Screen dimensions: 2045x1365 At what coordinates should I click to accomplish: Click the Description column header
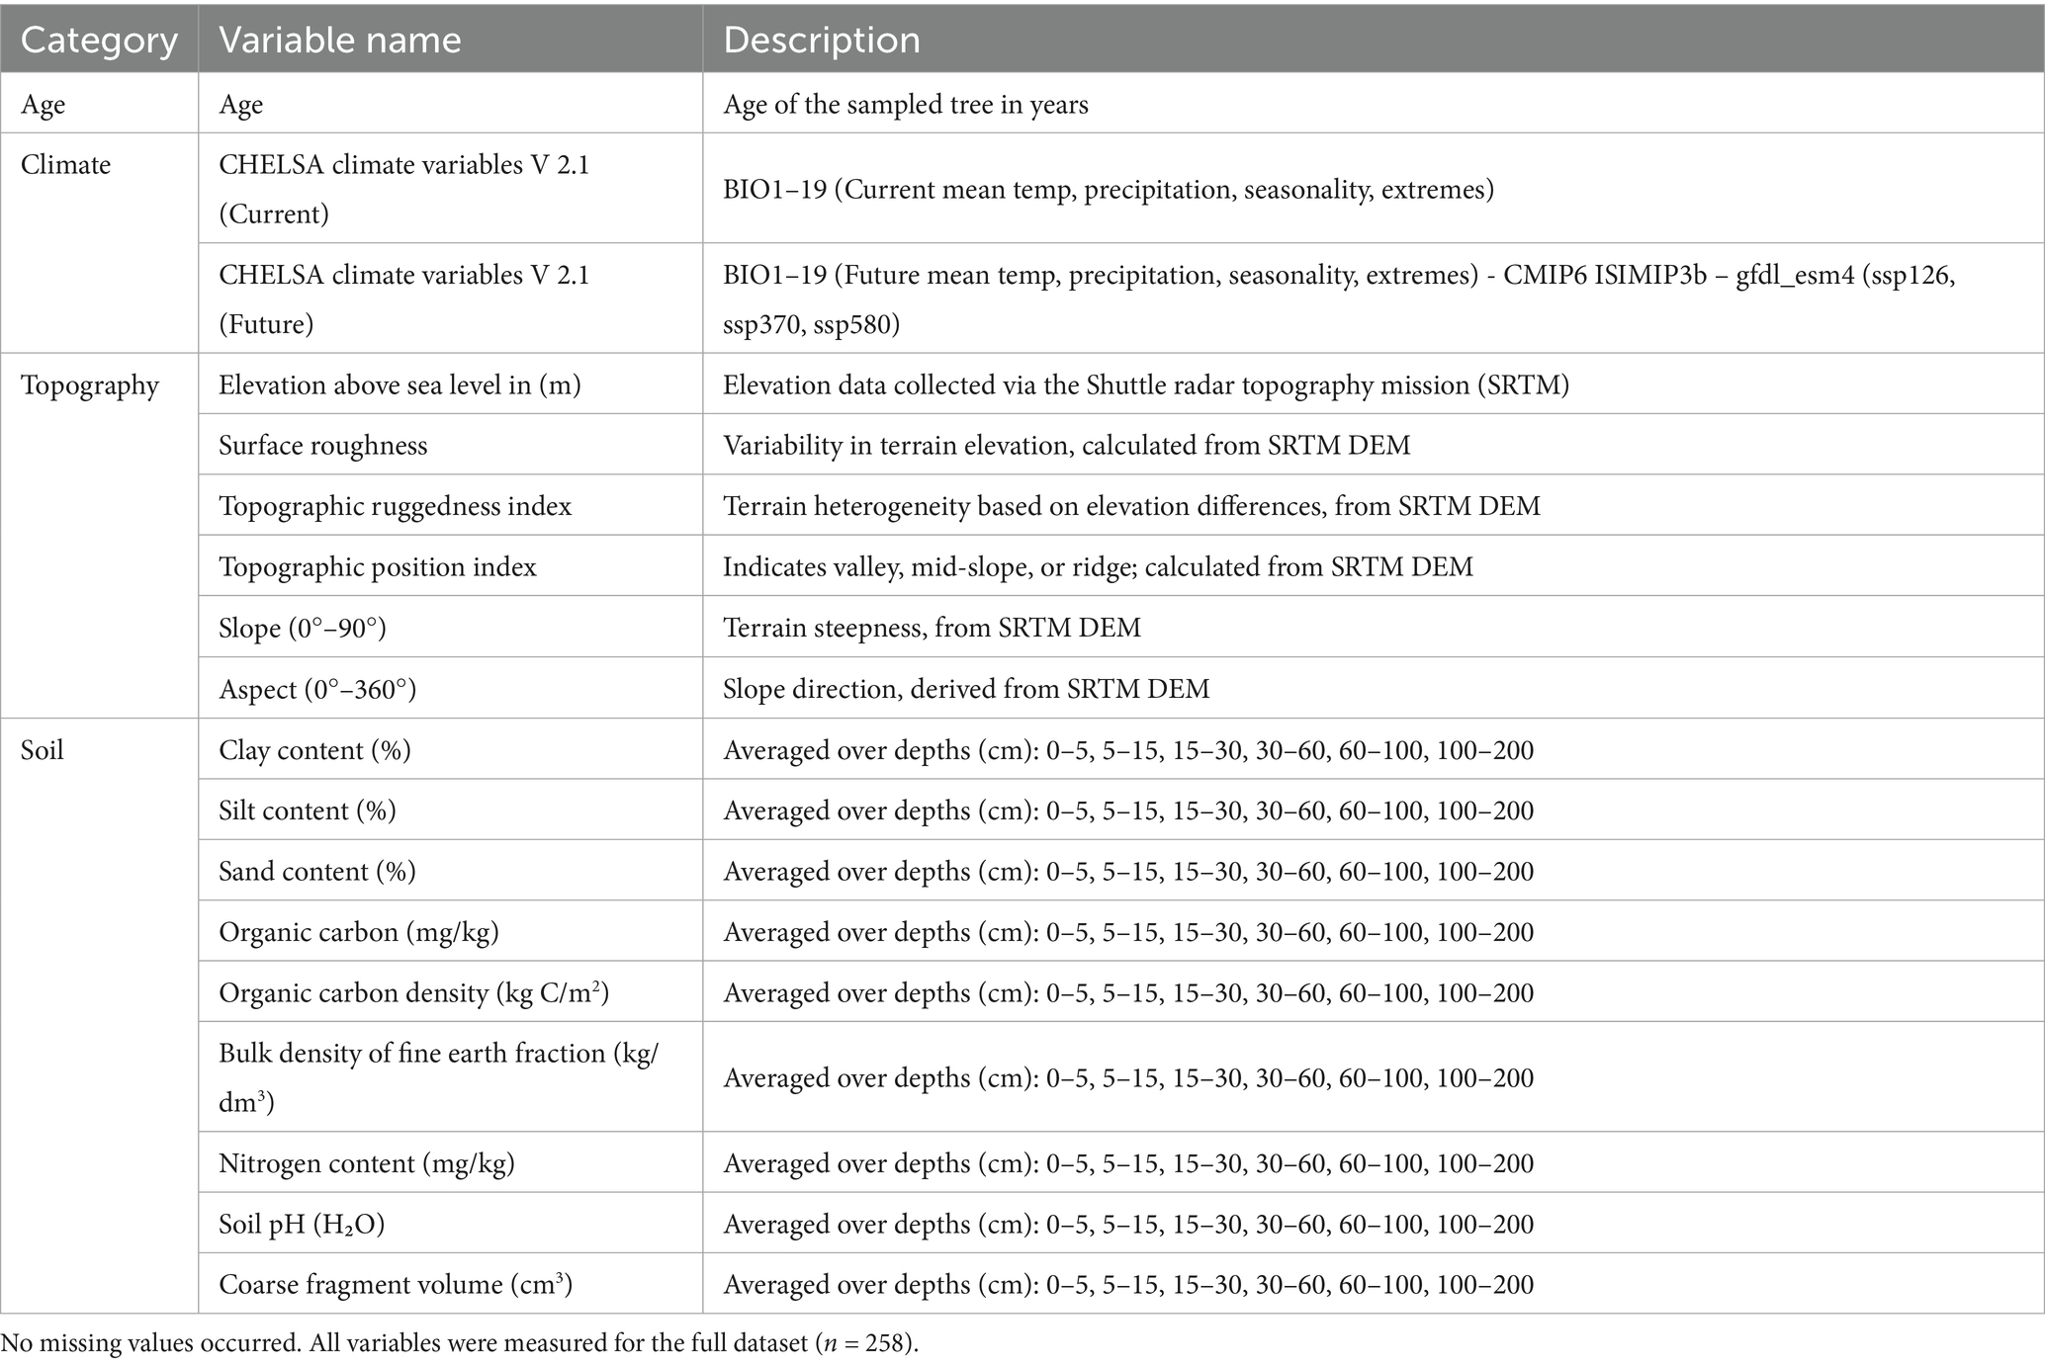(x=821, y=41)
